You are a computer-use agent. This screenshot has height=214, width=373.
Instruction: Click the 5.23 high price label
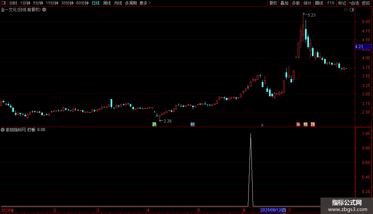click(311, 15)
